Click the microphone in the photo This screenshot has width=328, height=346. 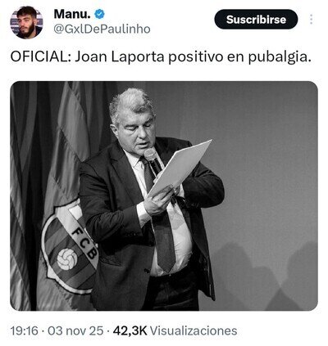153,161
